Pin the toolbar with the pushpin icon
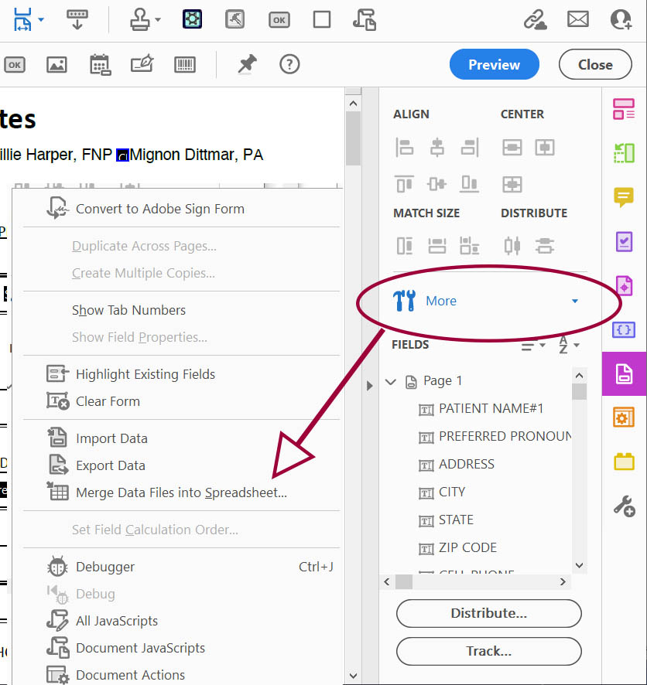This screenshot has height=685, width=647. (246, 65)
